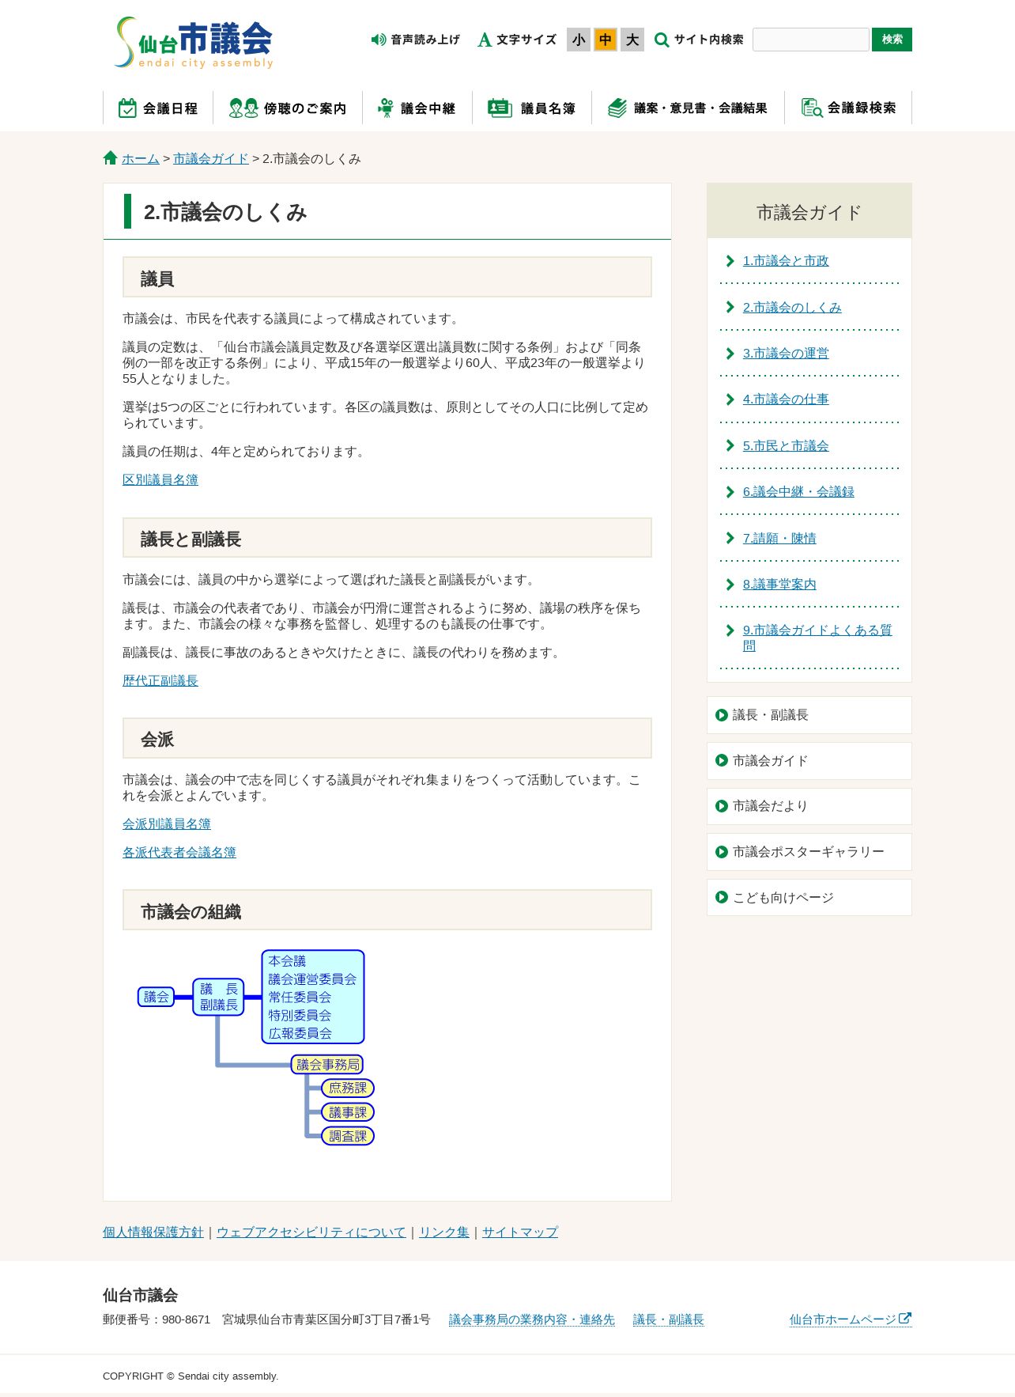Open the 会議録検索 menu item

tap(848, 108)
